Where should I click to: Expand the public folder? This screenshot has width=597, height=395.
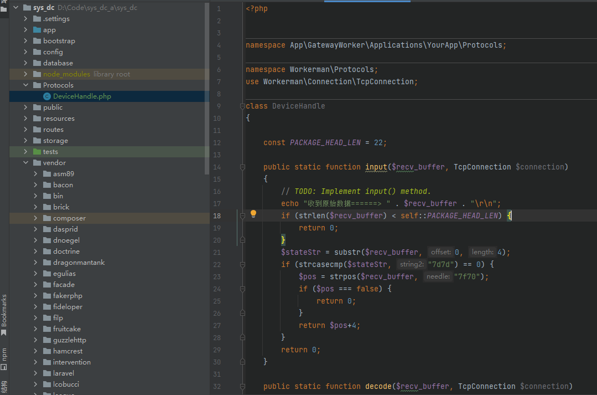click(x=25, y=107)
